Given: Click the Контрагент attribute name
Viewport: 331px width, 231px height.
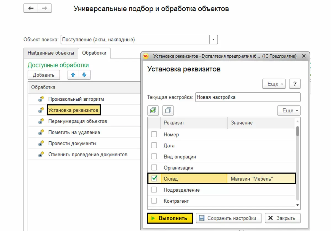Looking at the screenshot, I should (x=176, y=201).
